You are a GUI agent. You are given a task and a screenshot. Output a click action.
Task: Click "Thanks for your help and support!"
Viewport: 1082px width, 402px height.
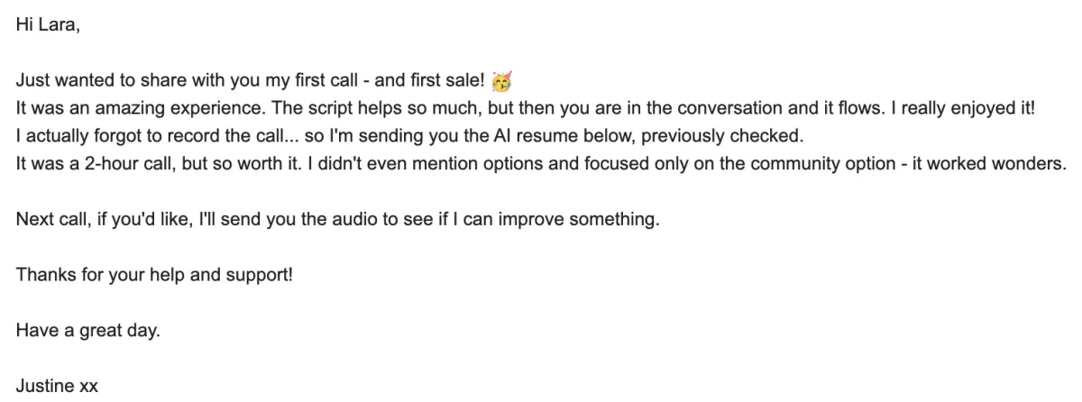154,274
